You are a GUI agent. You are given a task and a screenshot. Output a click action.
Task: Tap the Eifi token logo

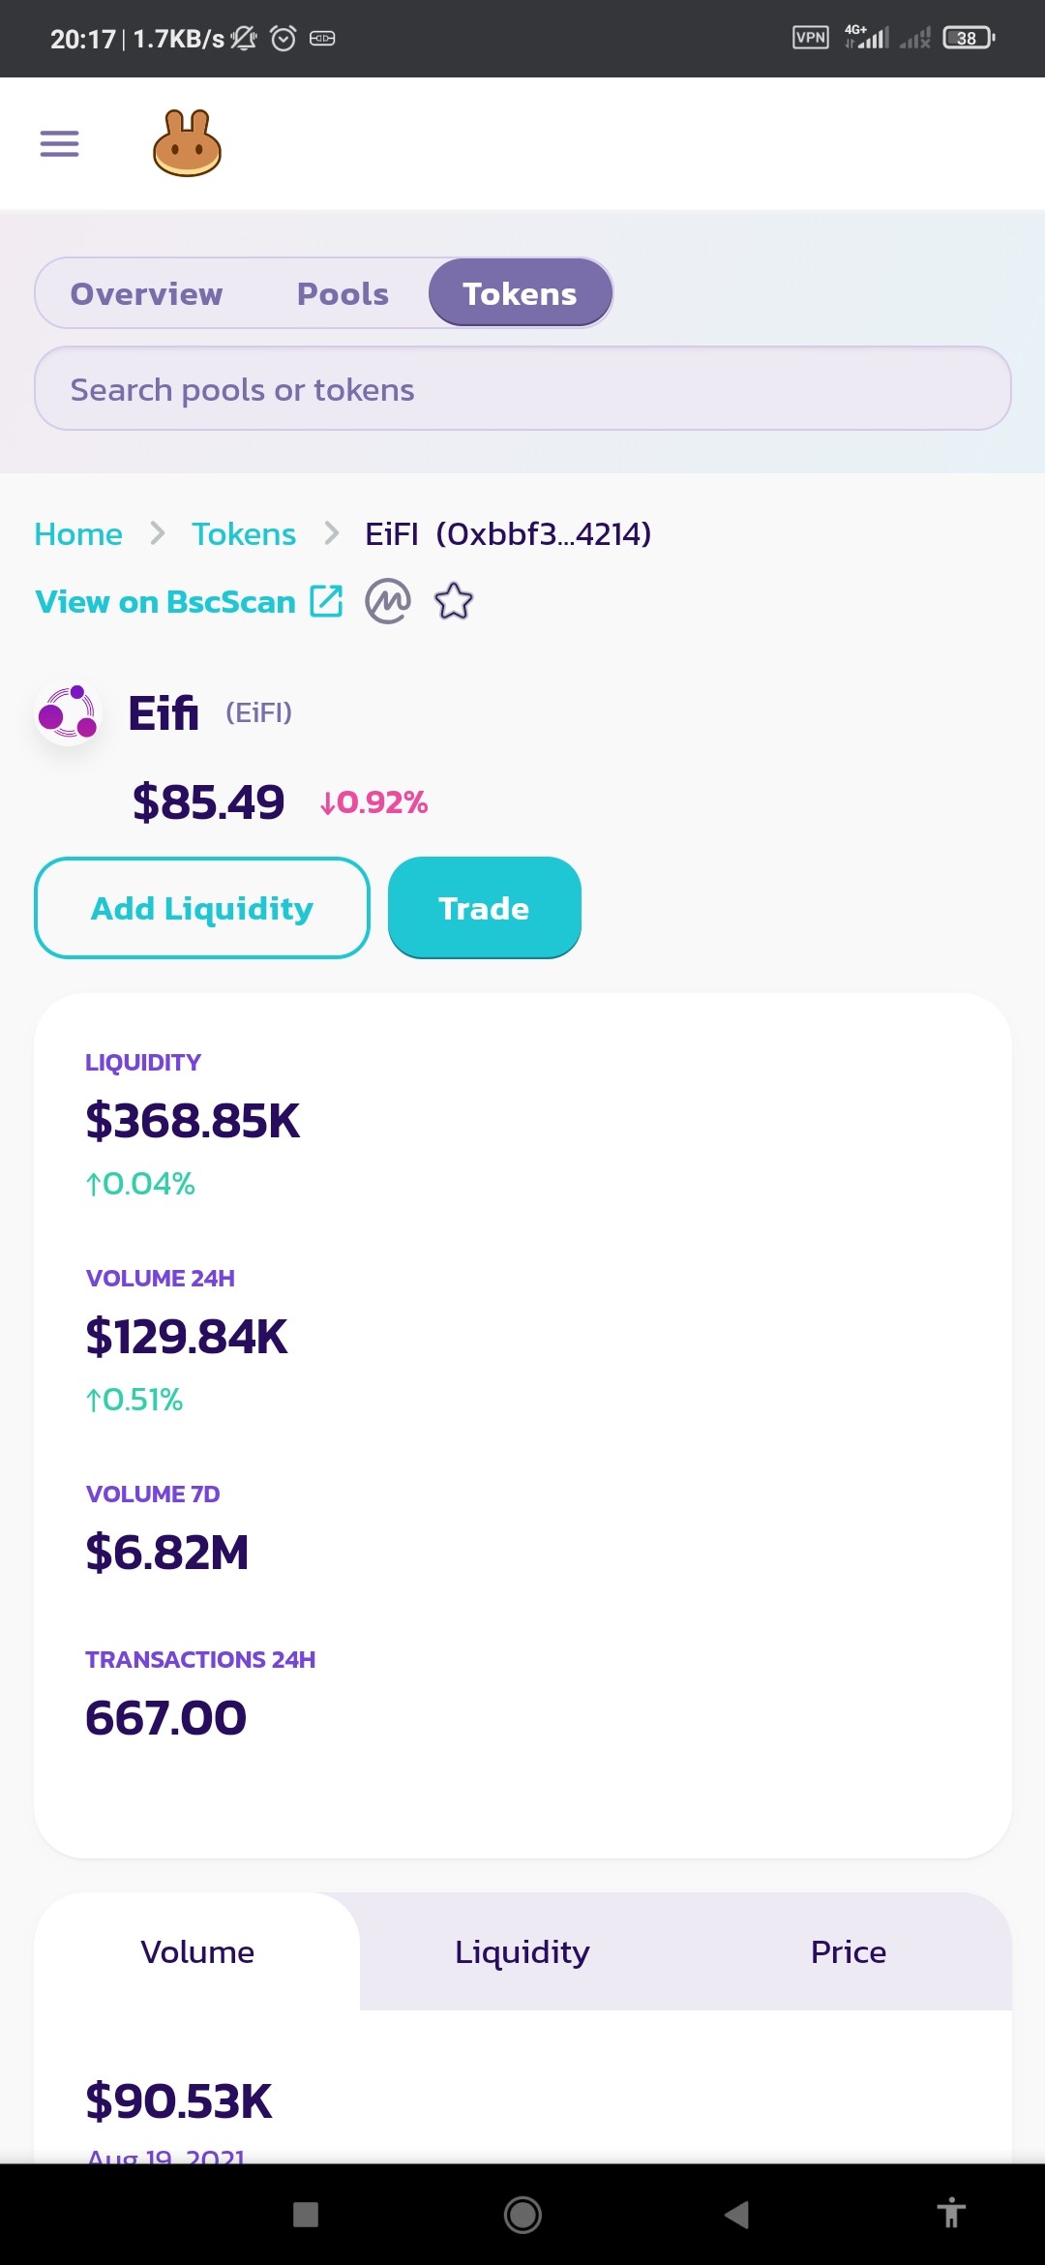pos(68,713)
